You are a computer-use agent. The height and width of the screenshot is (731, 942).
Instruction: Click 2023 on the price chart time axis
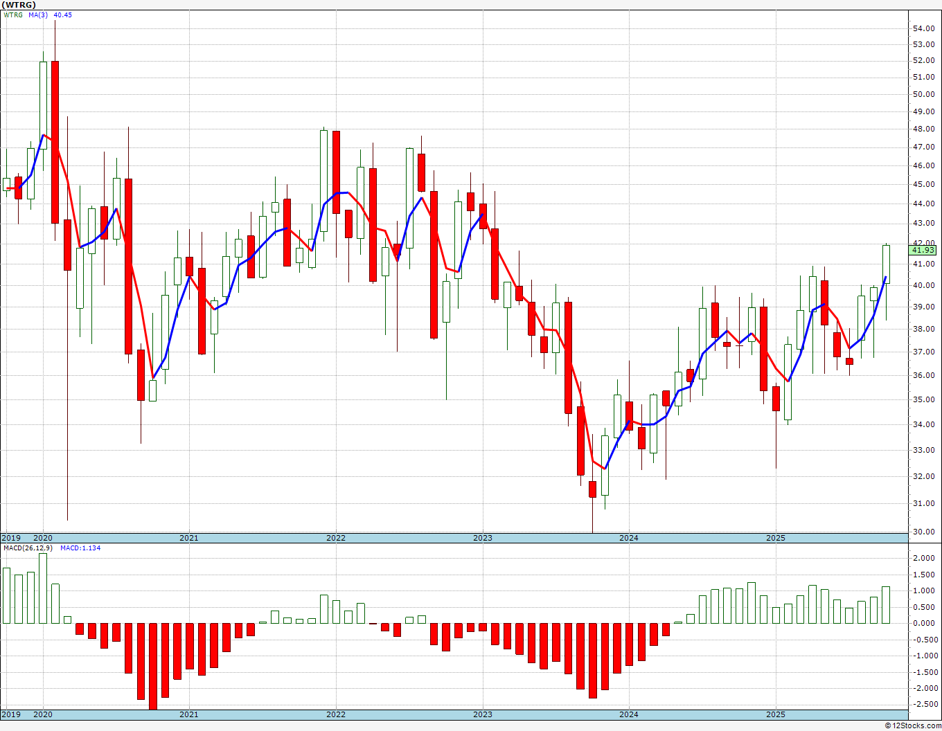483,538
